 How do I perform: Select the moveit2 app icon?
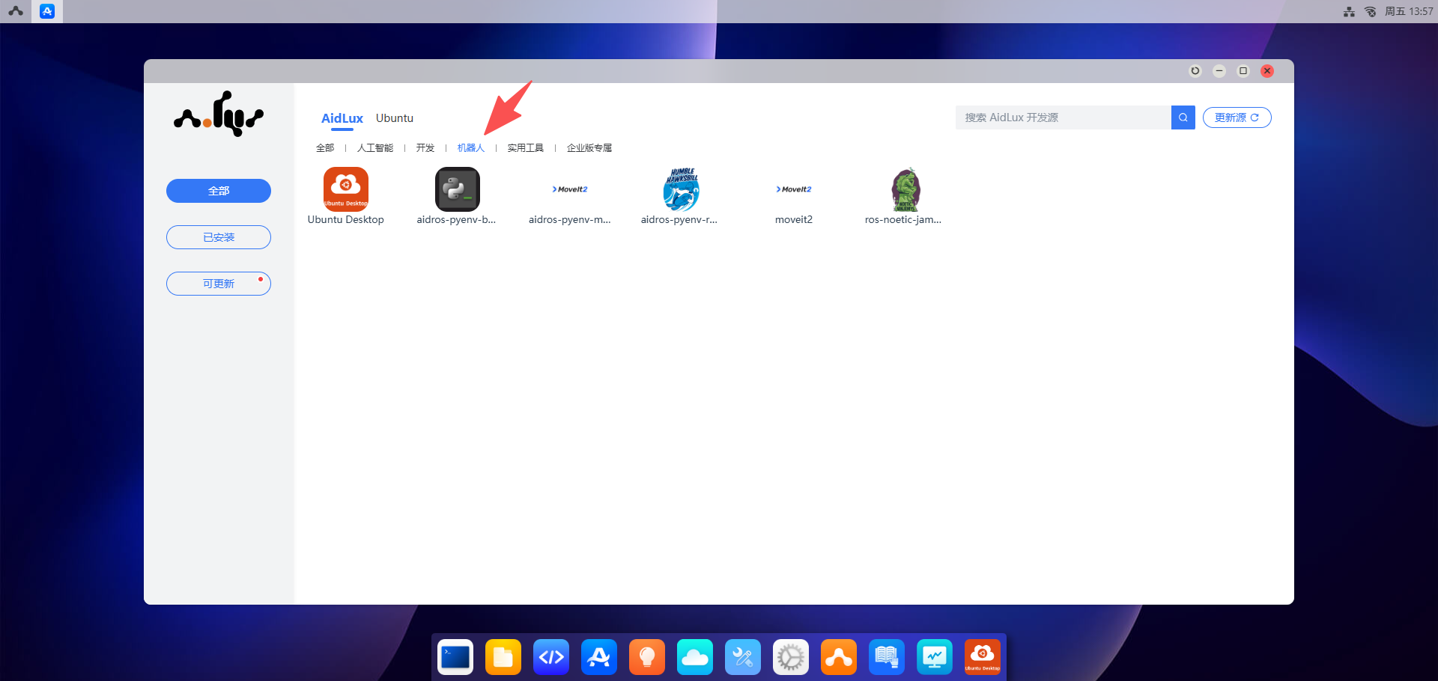[x=794, y=189]
